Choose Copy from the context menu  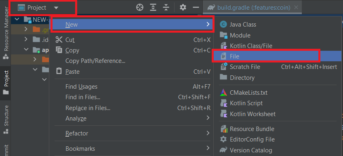coord(133,50)
